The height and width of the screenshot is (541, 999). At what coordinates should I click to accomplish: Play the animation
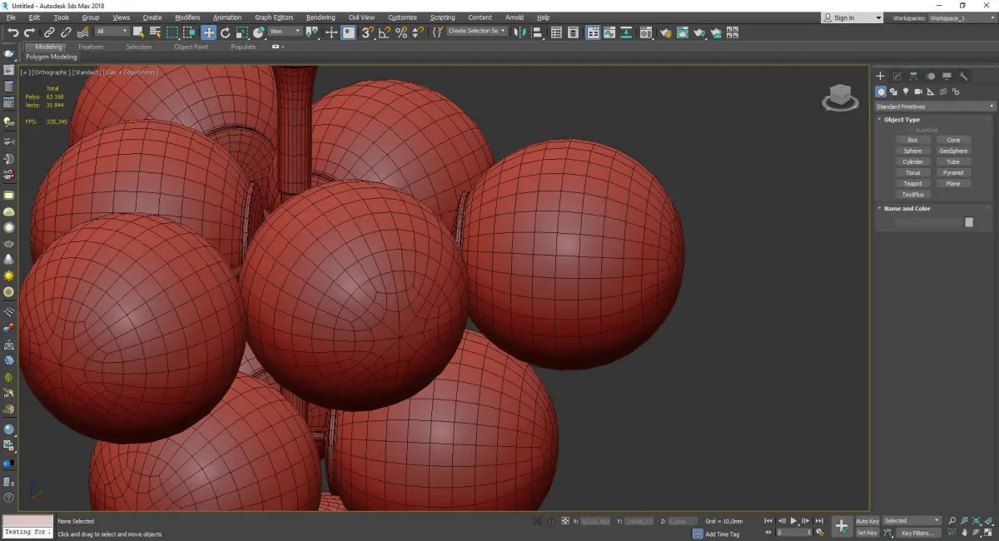point(794,521)
